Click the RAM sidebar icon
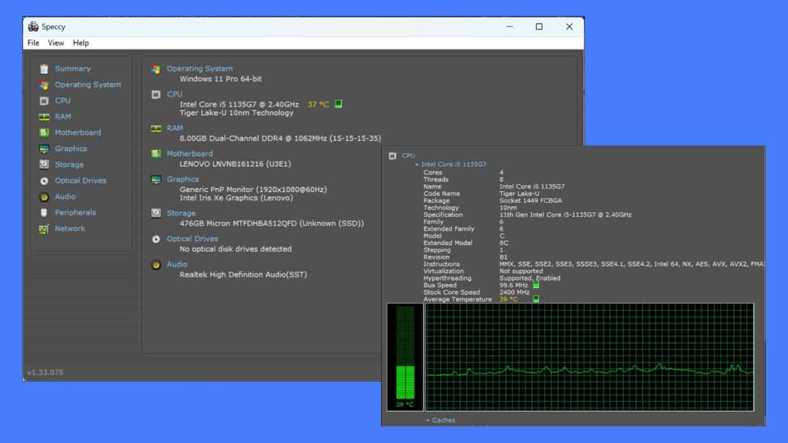The height and width of the screenshot is (443, 788). 44,117
